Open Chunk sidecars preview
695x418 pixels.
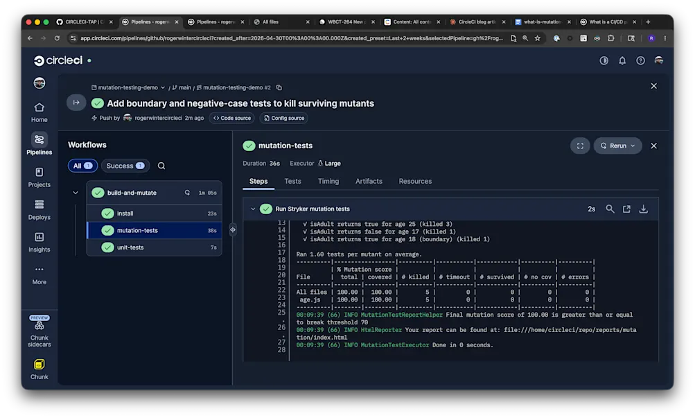coord(39,331)
